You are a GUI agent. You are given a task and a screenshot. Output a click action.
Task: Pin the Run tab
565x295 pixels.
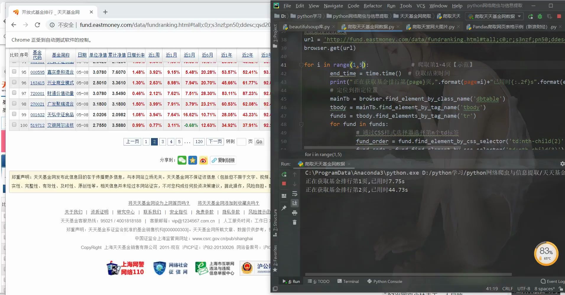[x=284, y=208]
